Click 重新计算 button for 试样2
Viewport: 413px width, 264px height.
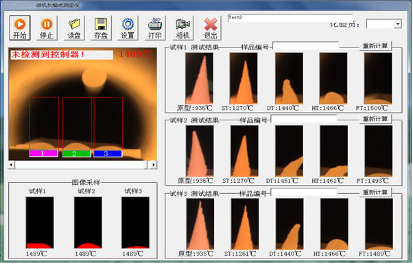375,119
